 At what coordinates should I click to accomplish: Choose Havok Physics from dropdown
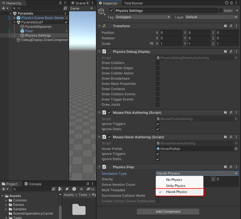[x=179, y=192]
